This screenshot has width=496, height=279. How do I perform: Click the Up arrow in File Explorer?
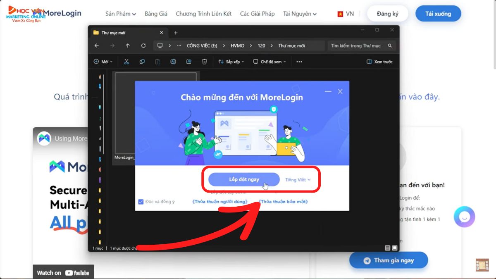(x=128, y=45)
